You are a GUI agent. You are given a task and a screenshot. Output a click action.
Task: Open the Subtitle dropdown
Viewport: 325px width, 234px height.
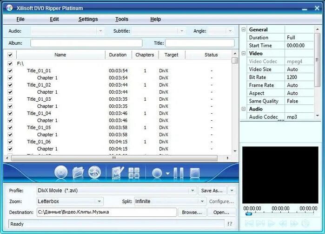(182, 31)
